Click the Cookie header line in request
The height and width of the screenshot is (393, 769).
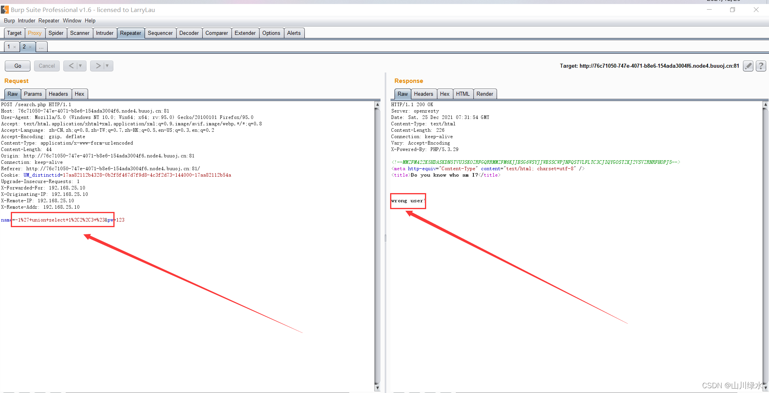point(116,175)
